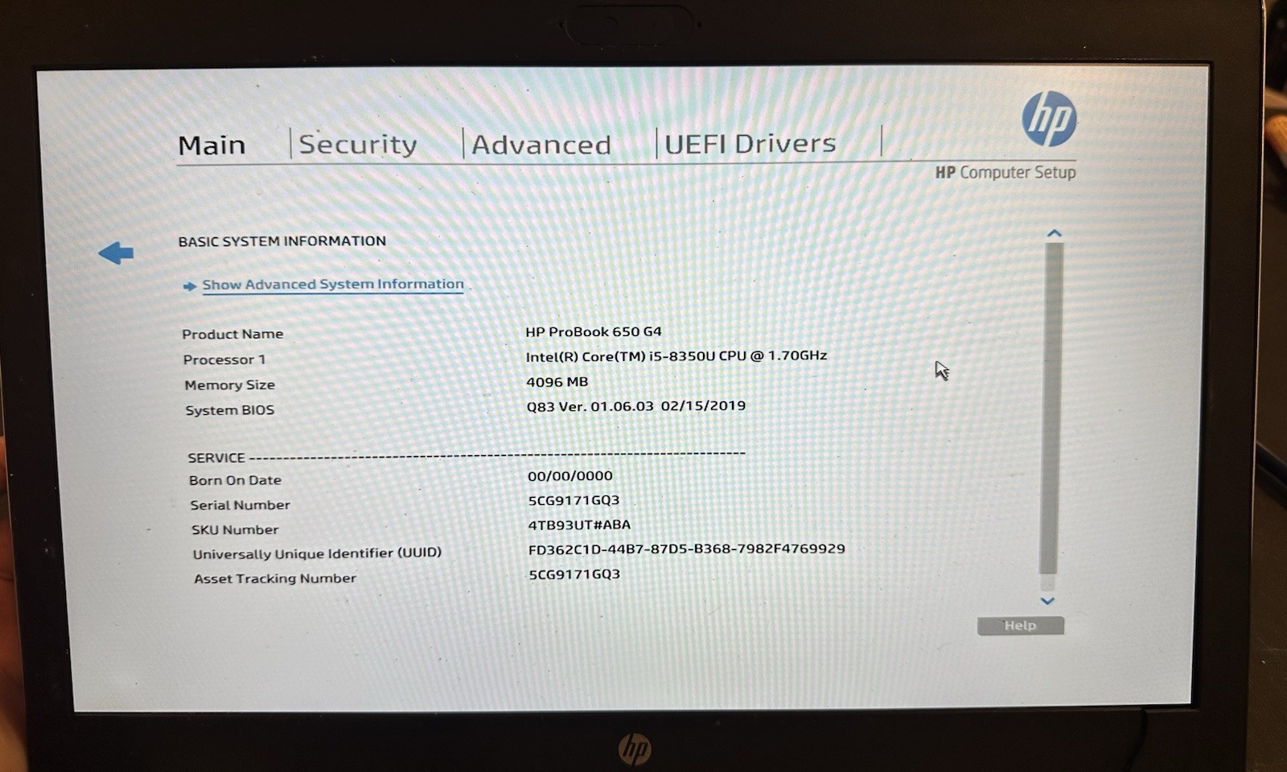This screenshot has height=772, width=1287.
Task: Click the 4TB93UT#ABA SKU value
Action: [x=580, y=525]
